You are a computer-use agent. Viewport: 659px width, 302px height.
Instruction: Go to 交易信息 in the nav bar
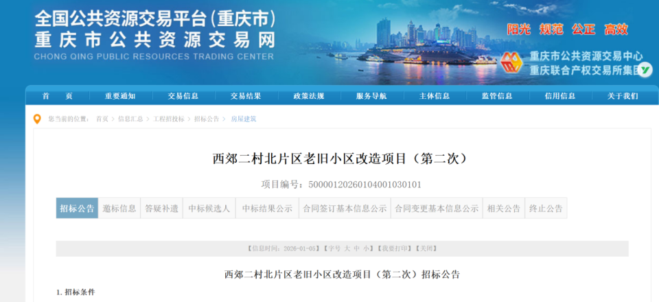point(183,96)
